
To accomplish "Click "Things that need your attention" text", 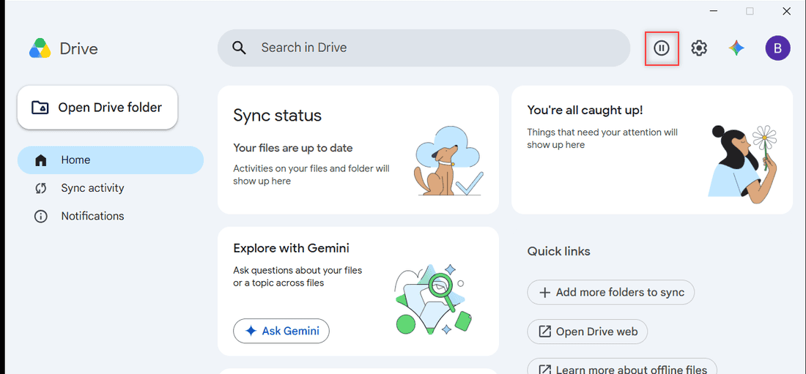I will pos(602,138).
